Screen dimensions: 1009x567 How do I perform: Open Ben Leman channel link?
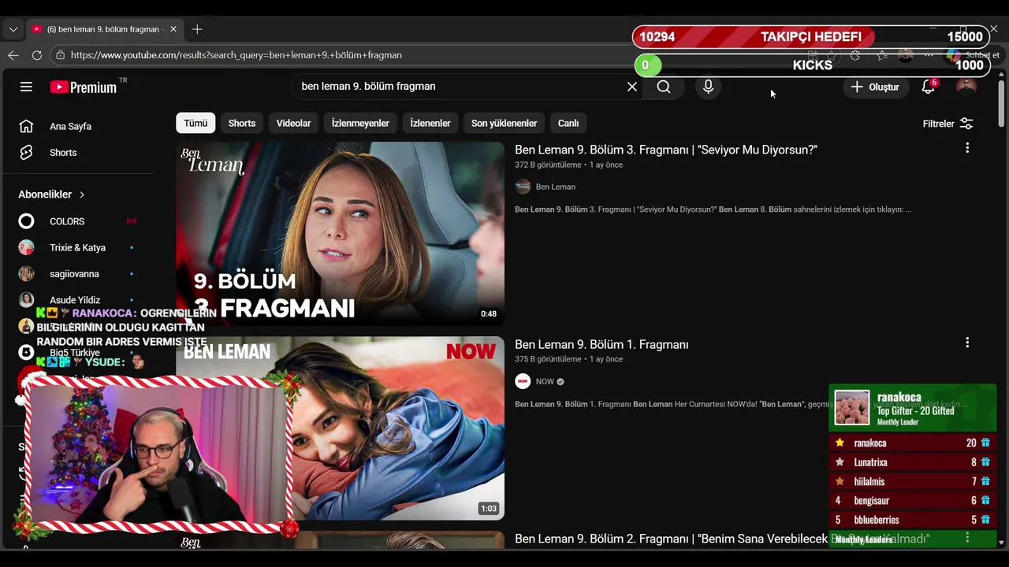click(x=556, y=187)
